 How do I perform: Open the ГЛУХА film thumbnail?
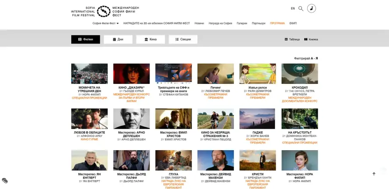[x=174, y=160]
